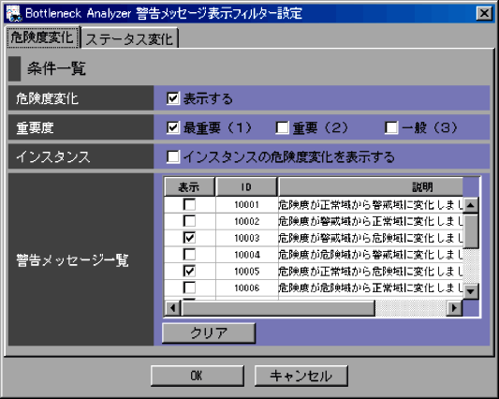
Task: Select ID cell 10002
Action: tap(246, 221)
